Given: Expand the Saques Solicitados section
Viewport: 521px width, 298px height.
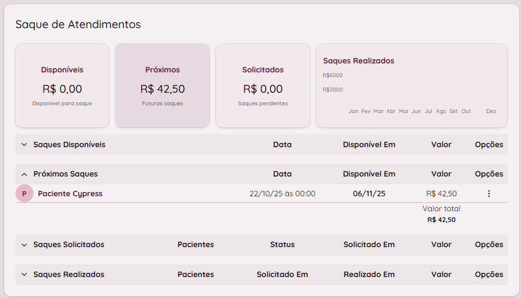Looking at the screenshot, I should click(25, 245).
